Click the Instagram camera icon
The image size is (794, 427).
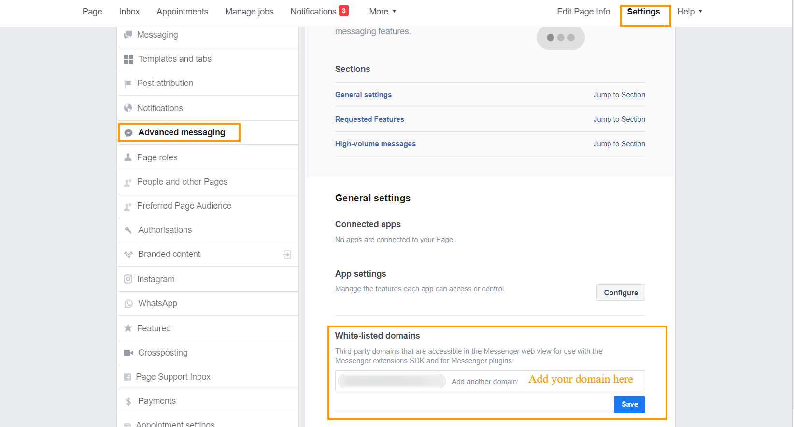128,279
